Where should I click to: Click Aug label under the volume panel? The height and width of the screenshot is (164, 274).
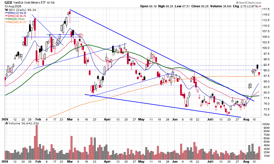(246, 162)
